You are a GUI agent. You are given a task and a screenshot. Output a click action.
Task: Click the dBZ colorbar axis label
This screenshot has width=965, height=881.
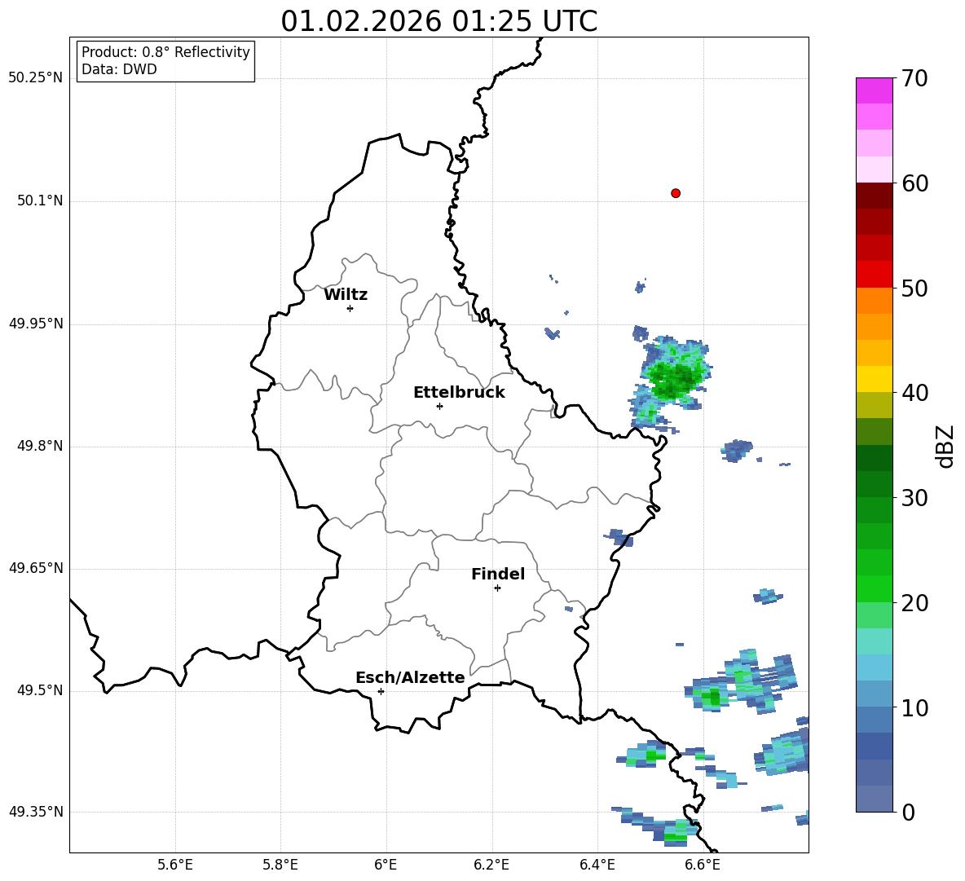click(x=945, y=446)
